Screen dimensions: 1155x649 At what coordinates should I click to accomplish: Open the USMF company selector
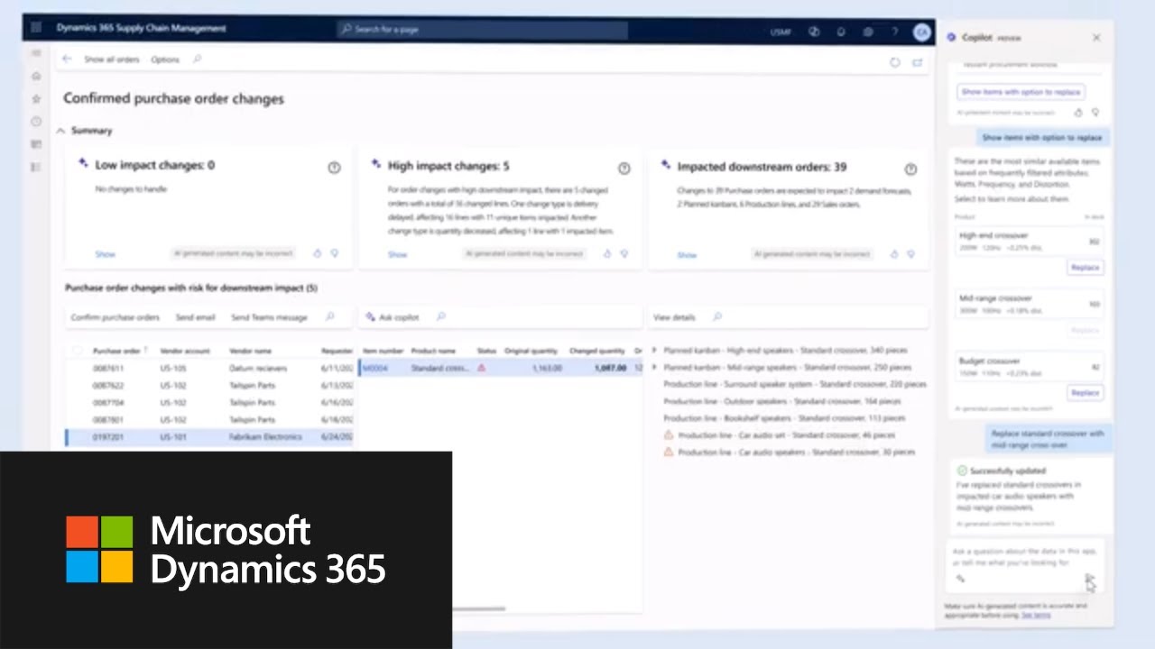(781, 32)
